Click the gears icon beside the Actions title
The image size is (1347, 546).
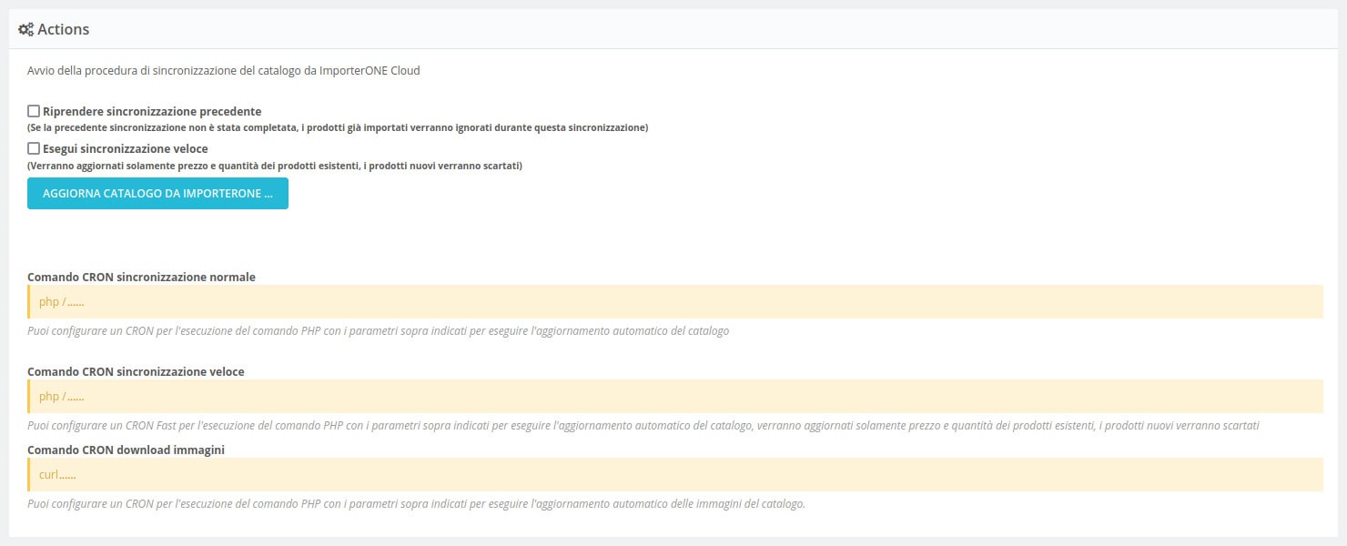point(25,28)
